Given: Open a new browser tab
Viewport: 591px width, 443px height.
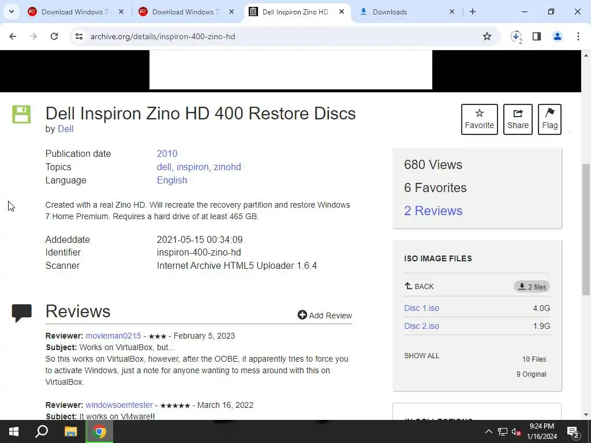Looking at the screenshot, I should click(473, 12).
